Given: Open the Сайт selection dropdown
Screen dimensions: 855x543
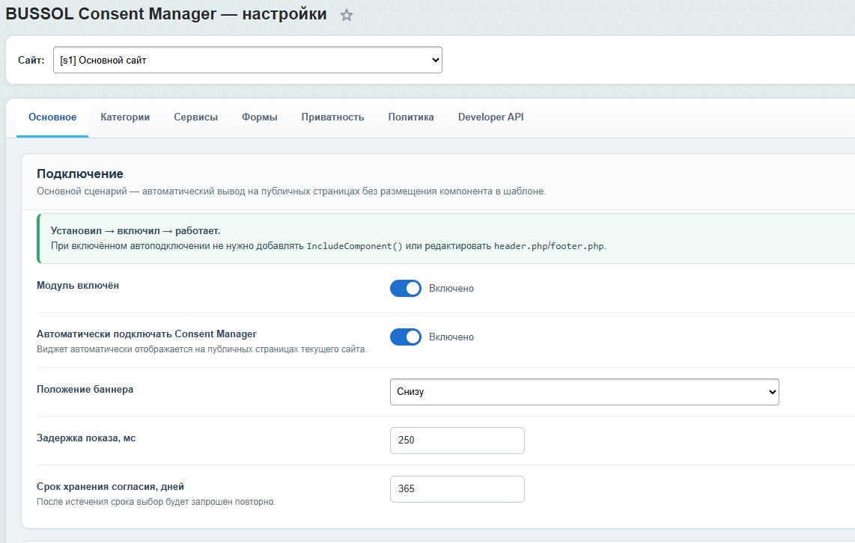Looking at the screenshot, I should 248,60.
